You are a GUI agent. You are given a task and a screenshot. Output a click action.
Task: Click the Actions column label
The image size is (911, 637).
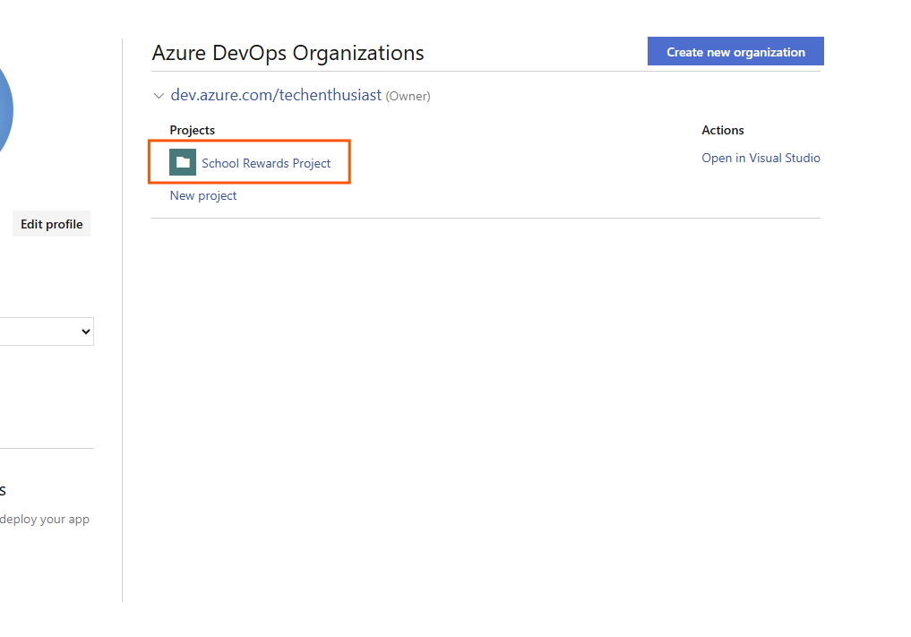[x=723, y=130]
